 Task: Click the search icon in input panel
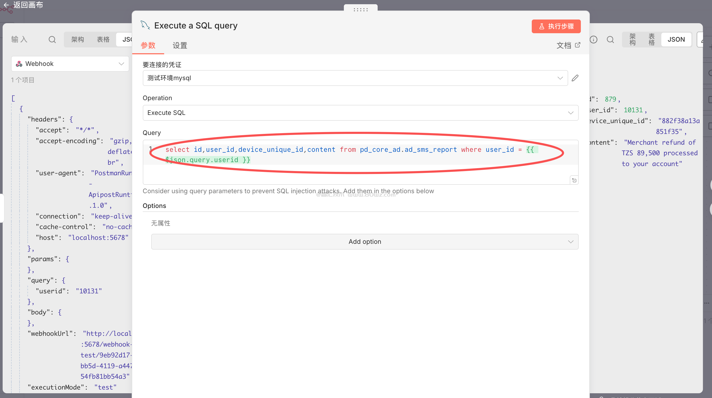click(52, 40)
